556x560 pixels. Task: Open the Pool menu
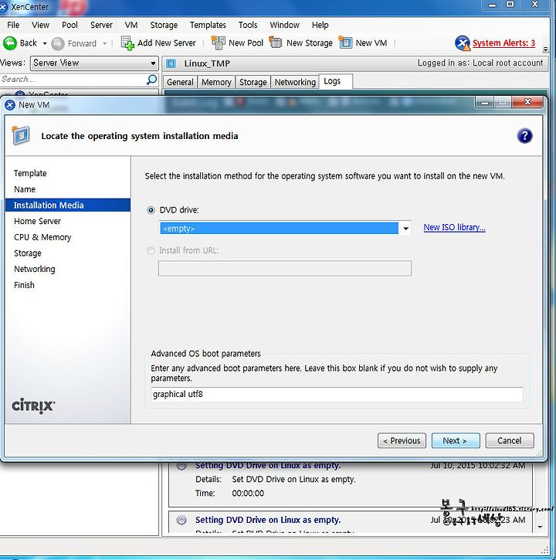tap(69, 25)
